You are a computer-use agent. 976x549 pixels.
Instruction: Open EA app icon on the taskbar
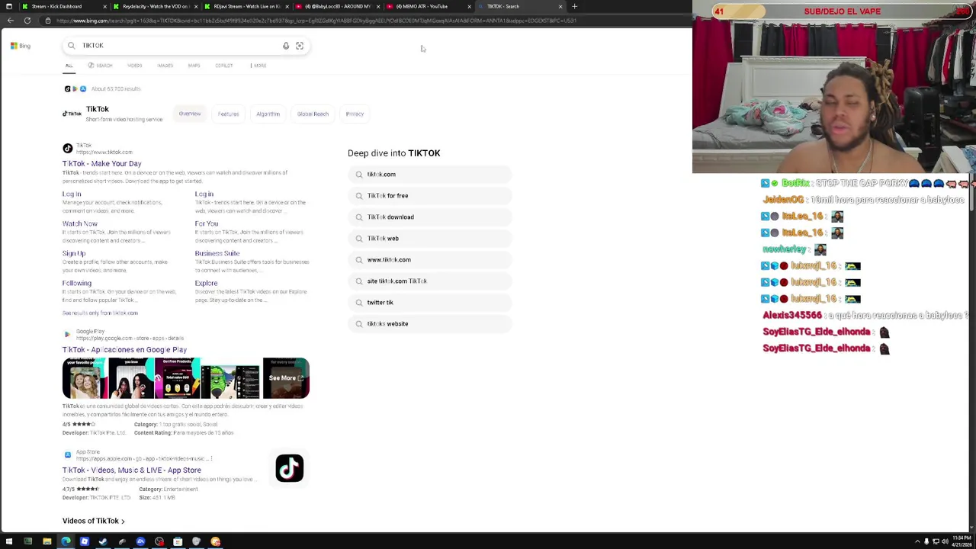point(140,541)
